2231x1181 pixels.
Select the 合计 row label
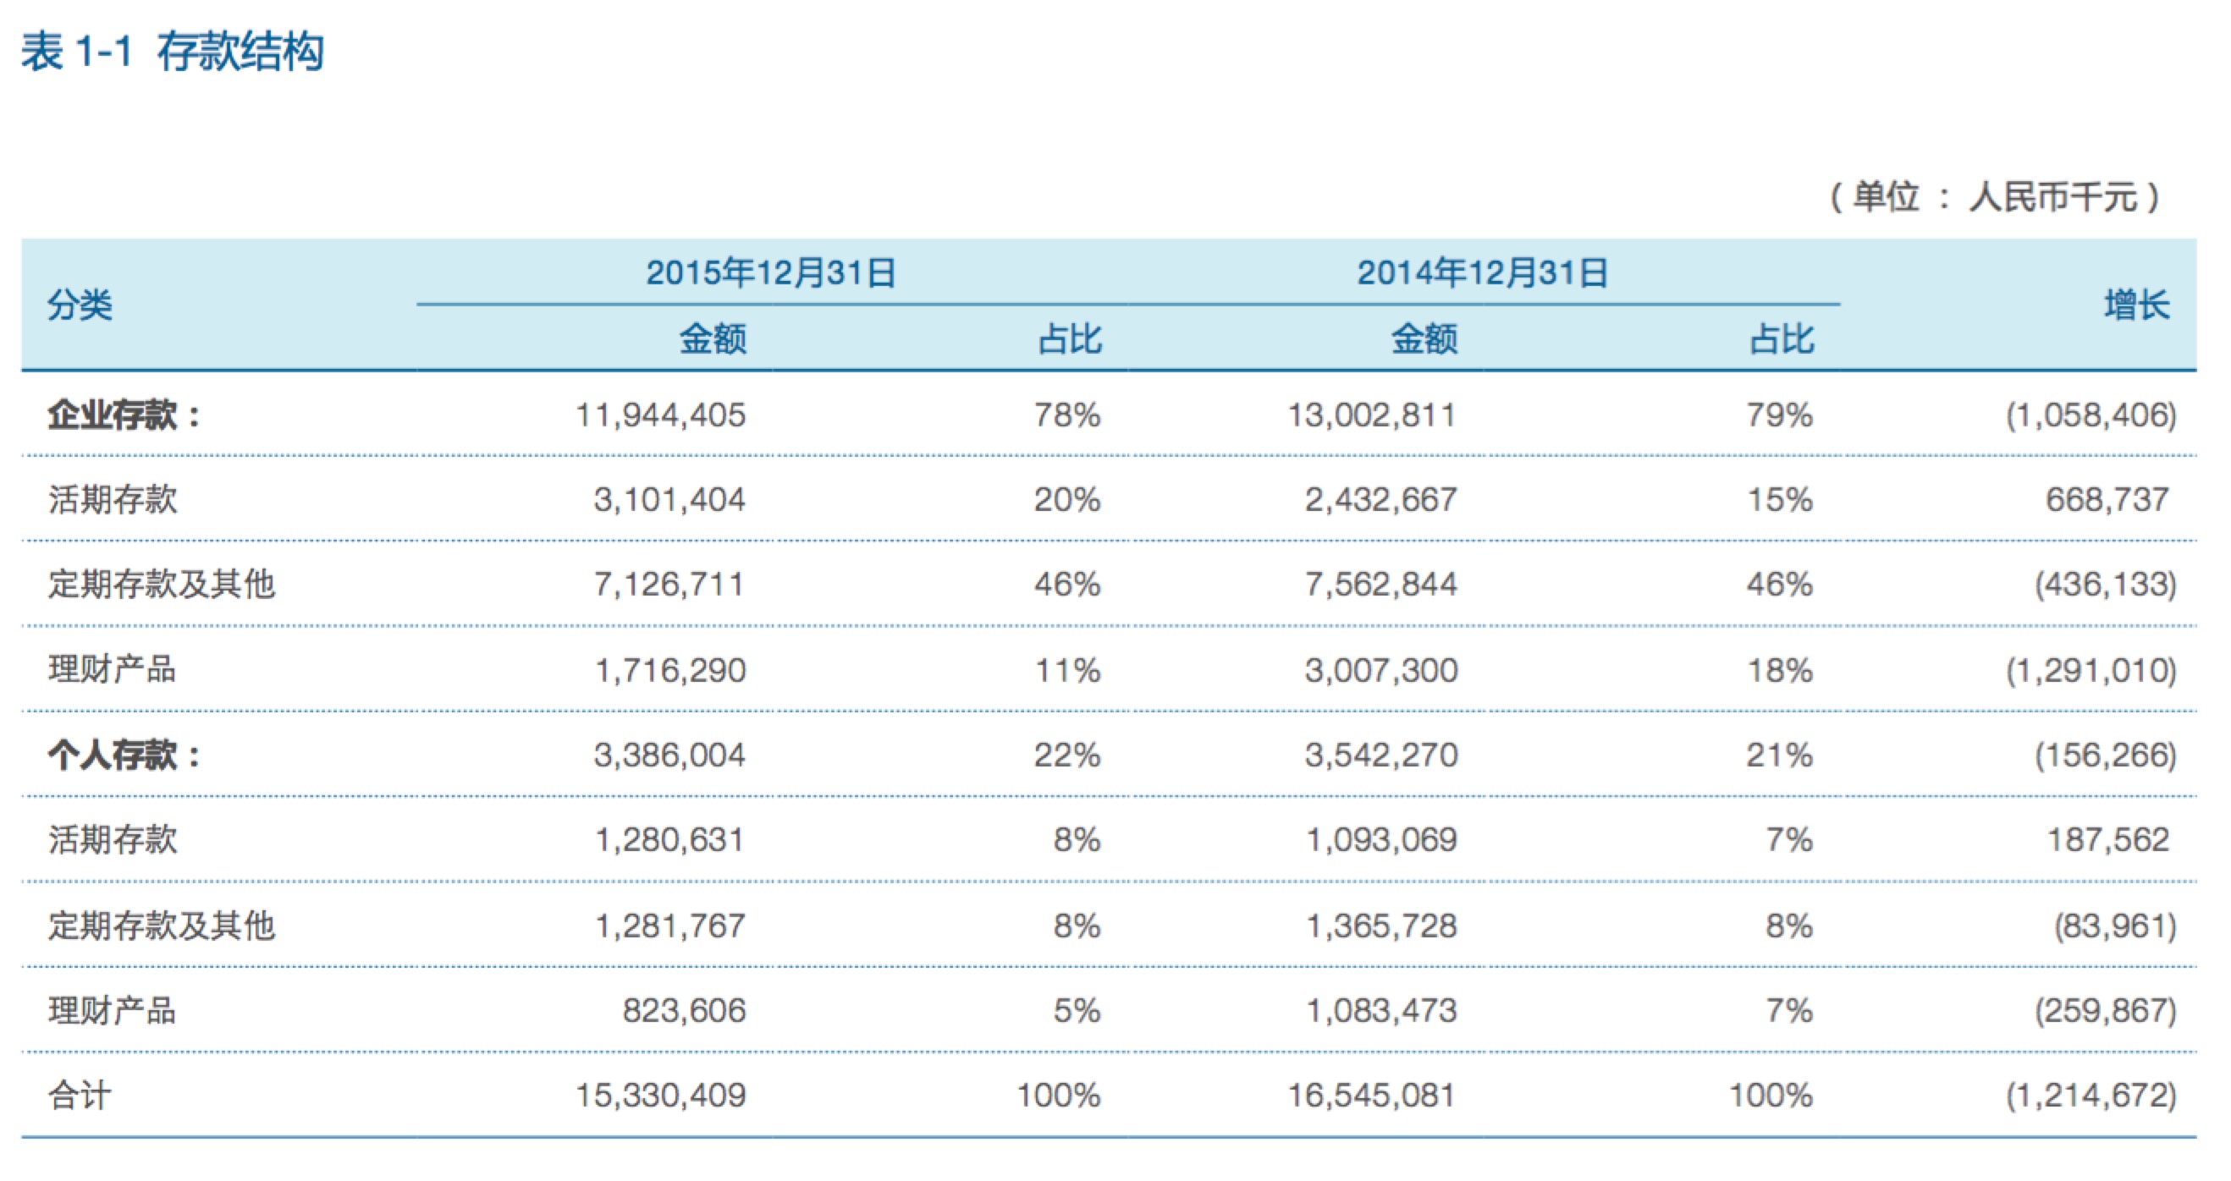coord(80,1096)
